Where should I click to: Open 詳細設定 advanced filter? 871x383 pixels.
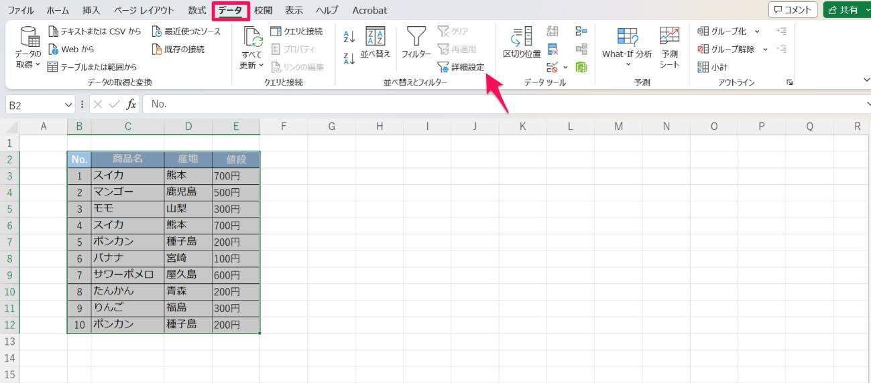[x=460, y=67]
